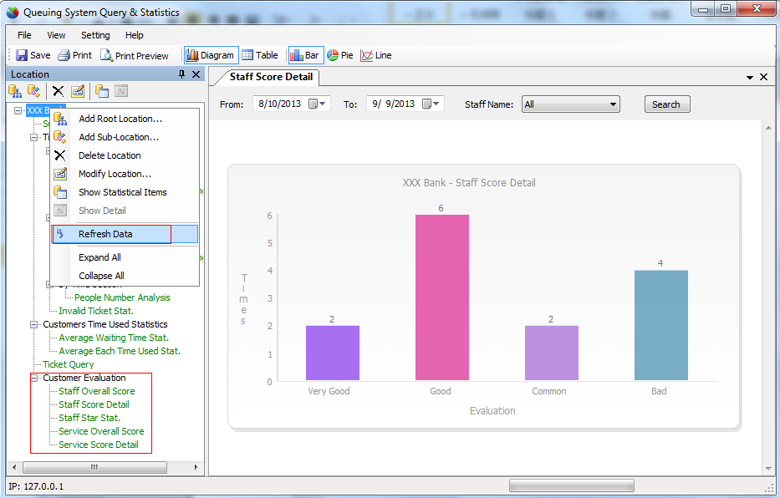Select the Staff Score Detail tab

(x=271, y=77)
